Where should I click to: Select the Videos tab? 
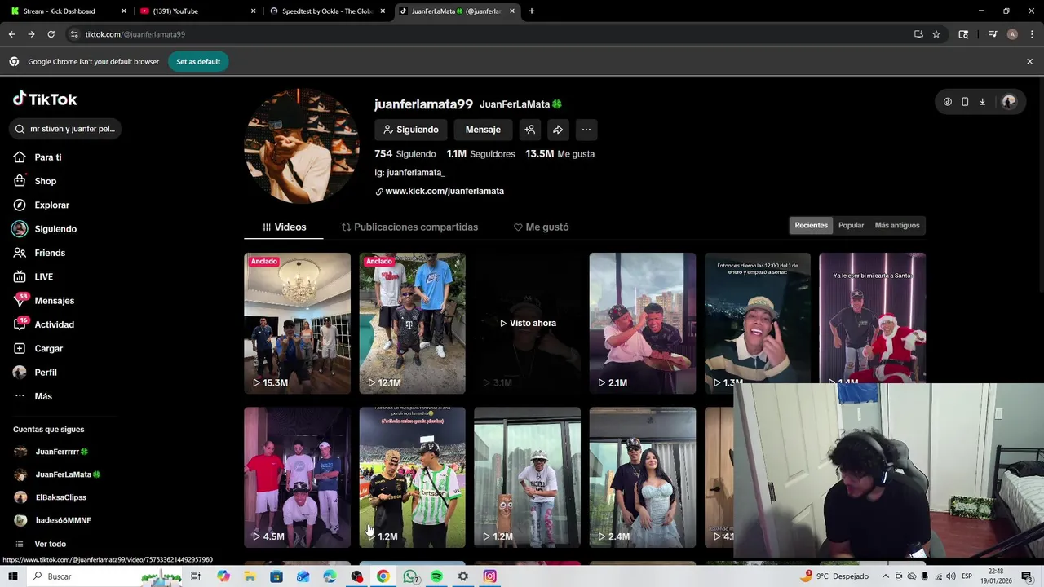click(284, 227)
